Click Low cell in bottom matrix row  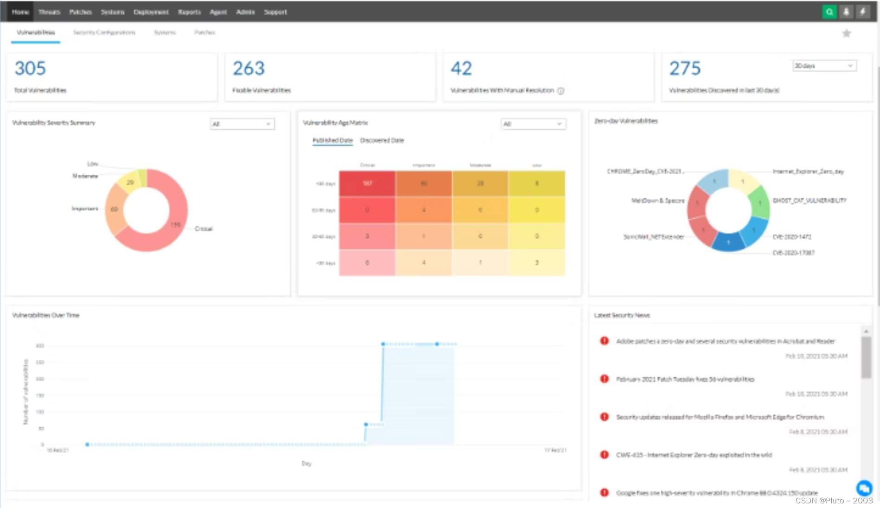tap(537, 263)
